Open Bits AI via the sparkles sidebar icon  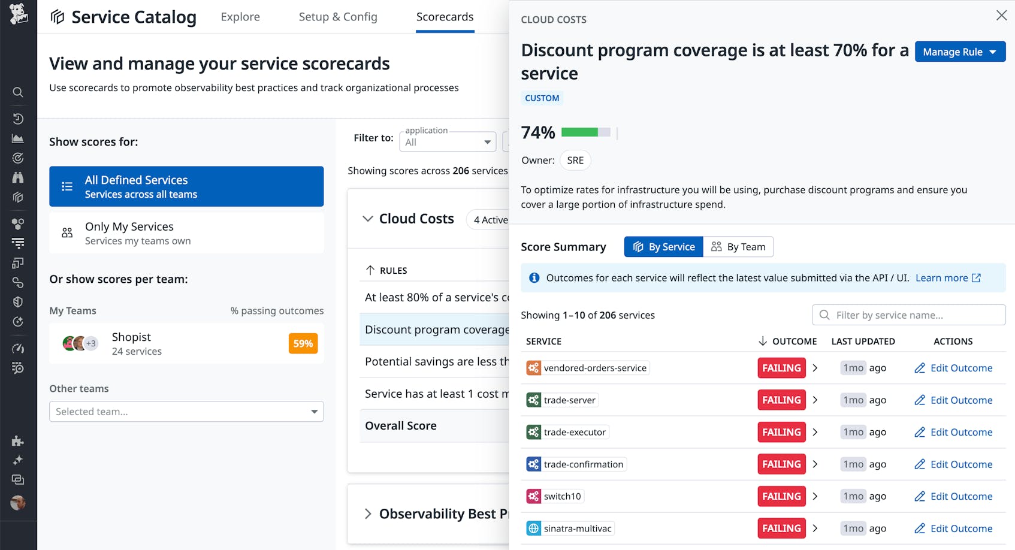tap(18, 460)
